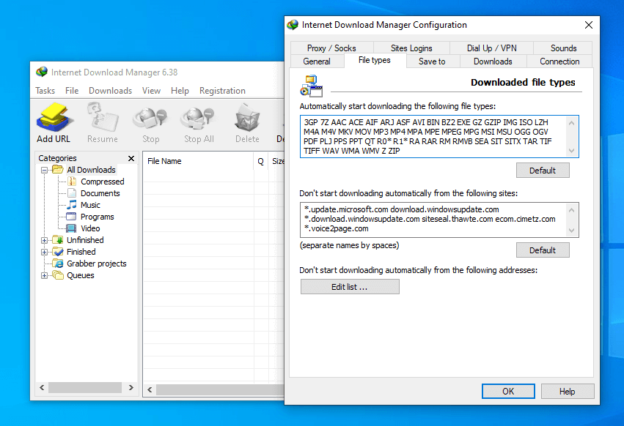Viewport: 624px width, 426px height.
Task: Switch to the Sounds tab
Action: coord(563,48)
